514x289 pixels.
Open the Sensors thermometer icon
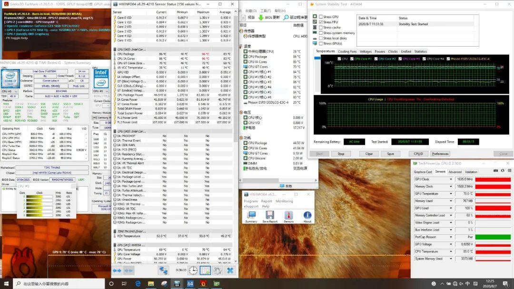tap(288, 216)
